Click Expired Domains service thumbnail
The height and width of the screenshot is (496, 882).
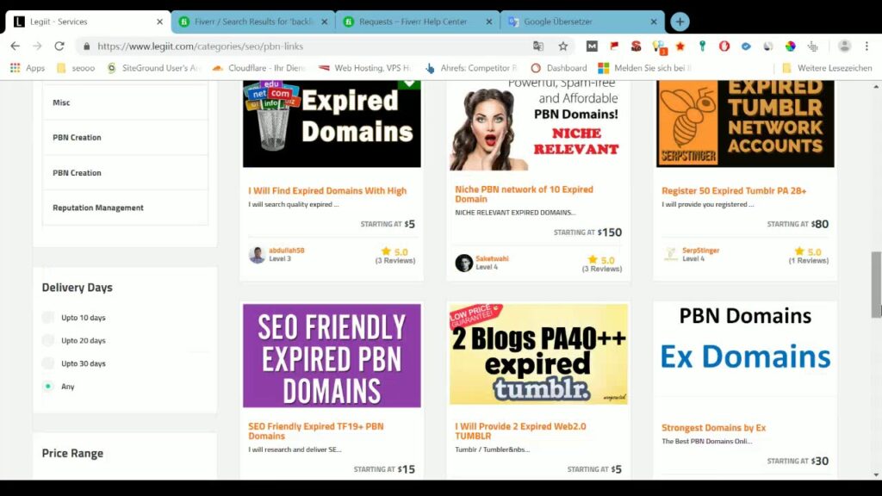332,124
